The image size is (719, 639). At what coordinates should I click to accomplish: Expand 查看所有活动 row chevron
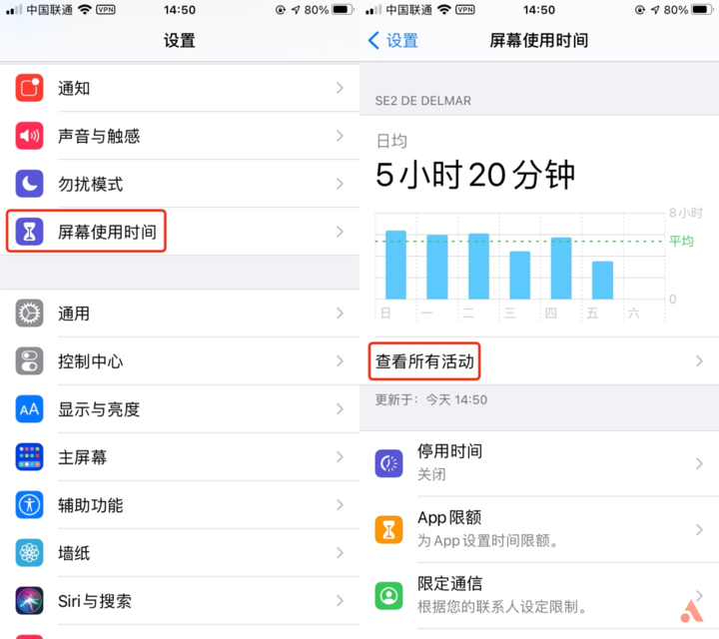[x=699, y=361]
